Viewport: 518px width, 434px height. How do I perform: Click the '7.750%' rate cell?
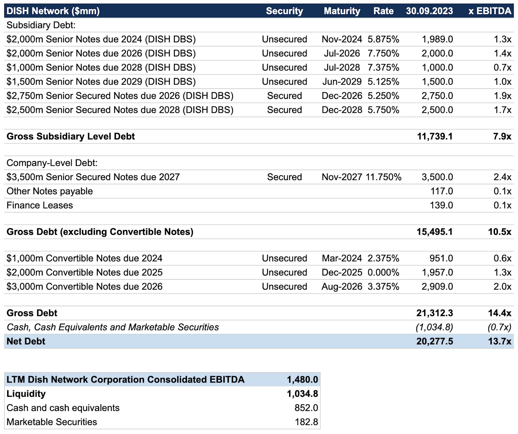pos(383,53)
